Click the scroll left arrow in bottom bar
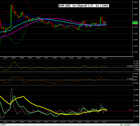 121,125
